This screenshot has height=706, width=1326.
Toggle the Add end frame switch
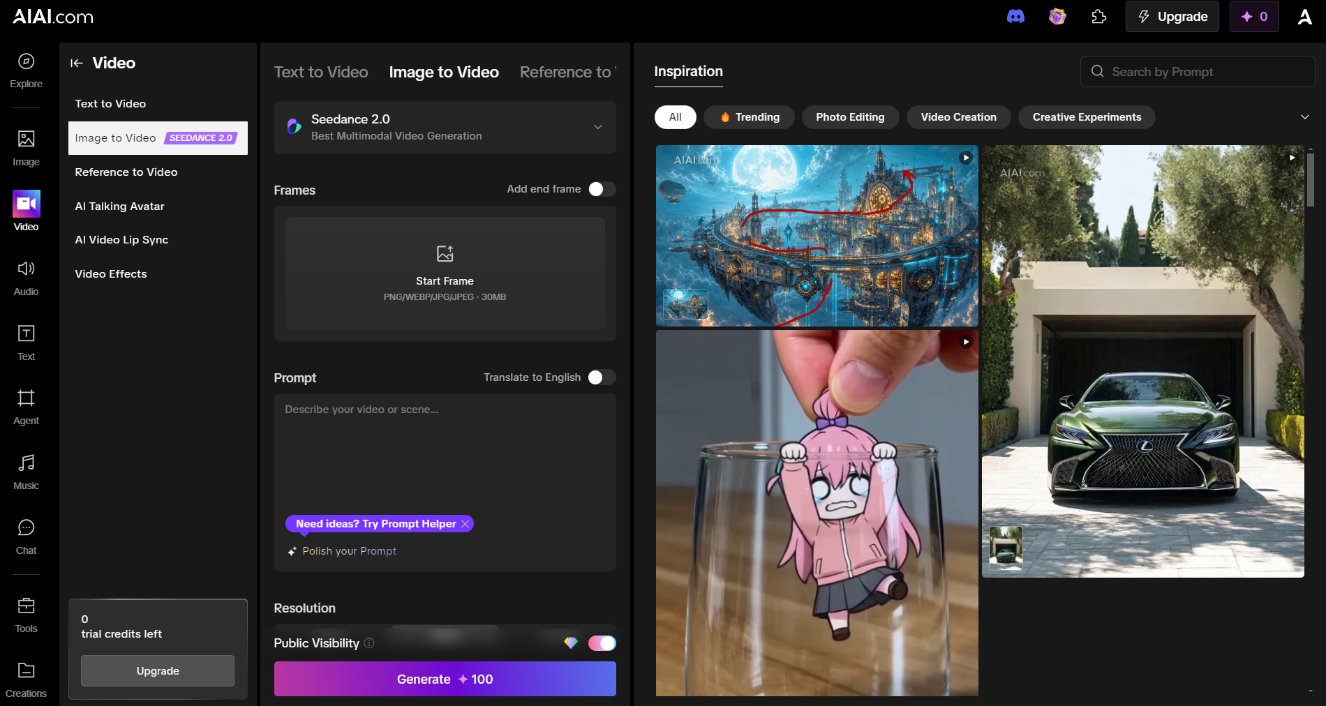[x=602, y=189]
